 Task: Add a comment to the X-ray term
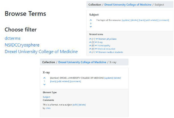pos(76,81)
